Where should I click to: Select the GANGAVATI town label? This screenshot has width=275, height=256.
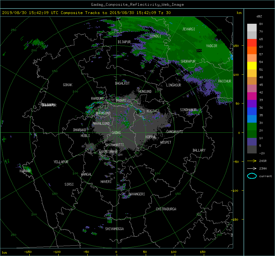tap(174, 132)
